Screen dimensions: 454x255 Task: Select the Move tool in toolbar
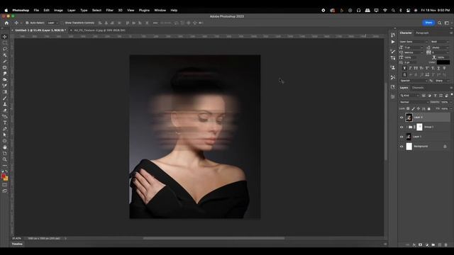(x=5, y=37)
